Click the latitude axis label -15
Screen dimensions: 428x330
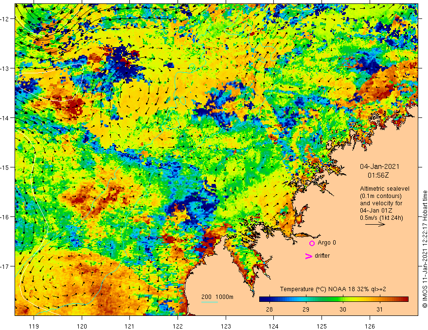click(x=5, y=167)
